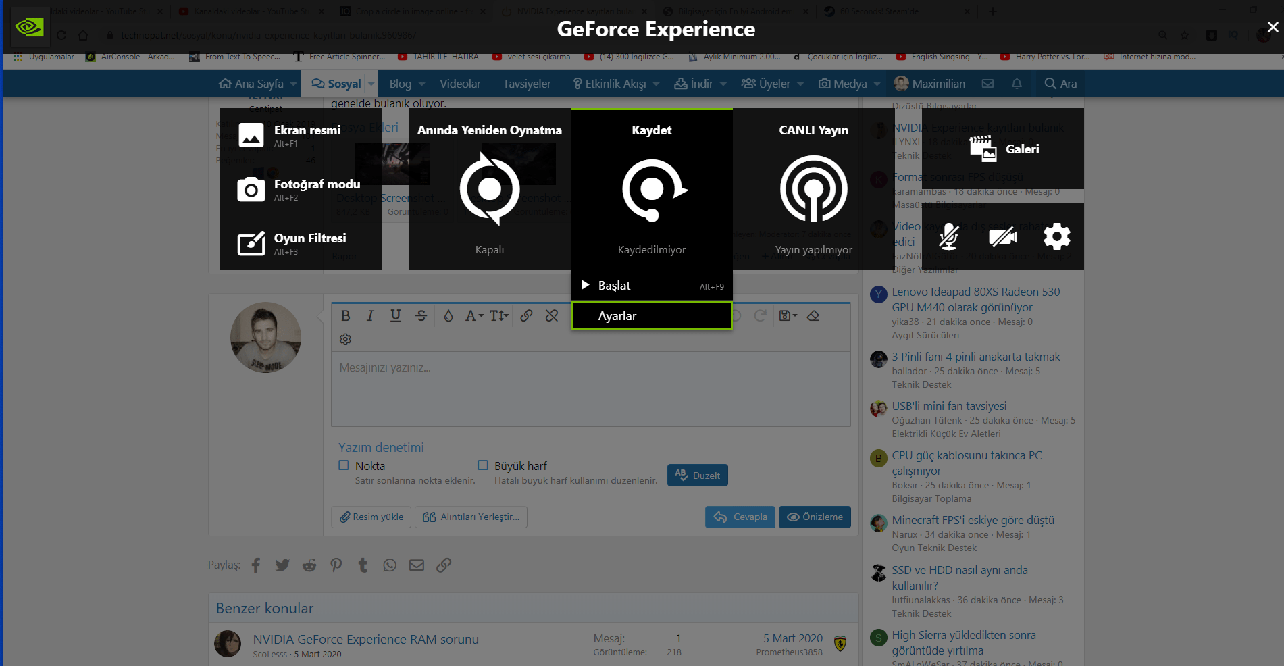Expand the İndir dropdown arrow
1284x666 pixels.
point(723,84)
